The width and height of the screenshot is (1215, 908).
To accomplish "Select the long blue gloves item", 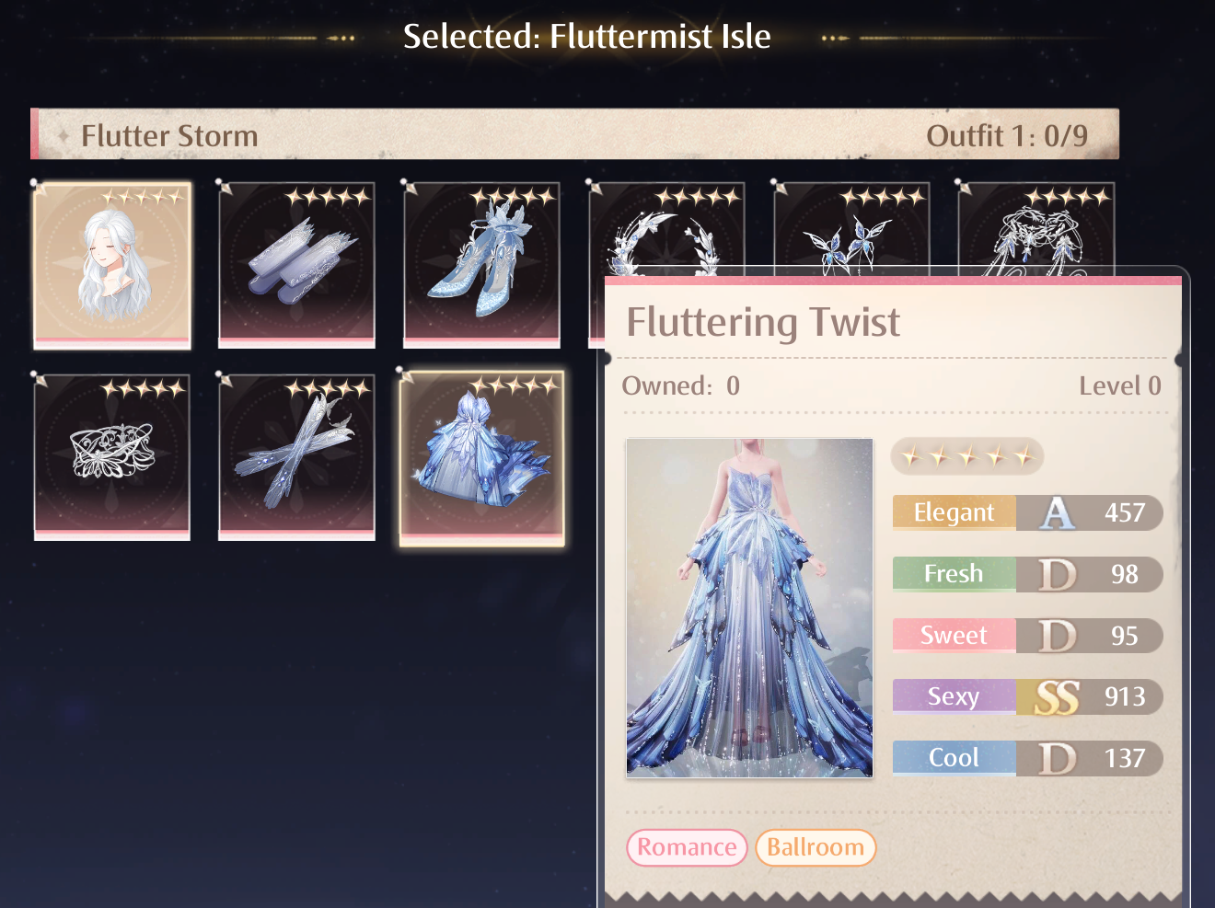I will coord(296,457).
